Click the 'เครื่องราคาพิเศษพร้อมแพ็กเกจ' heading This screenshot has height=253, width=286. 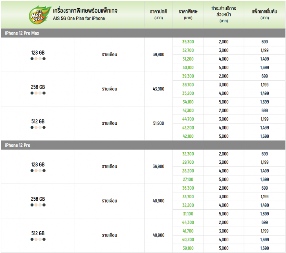[x=85, y=11]
